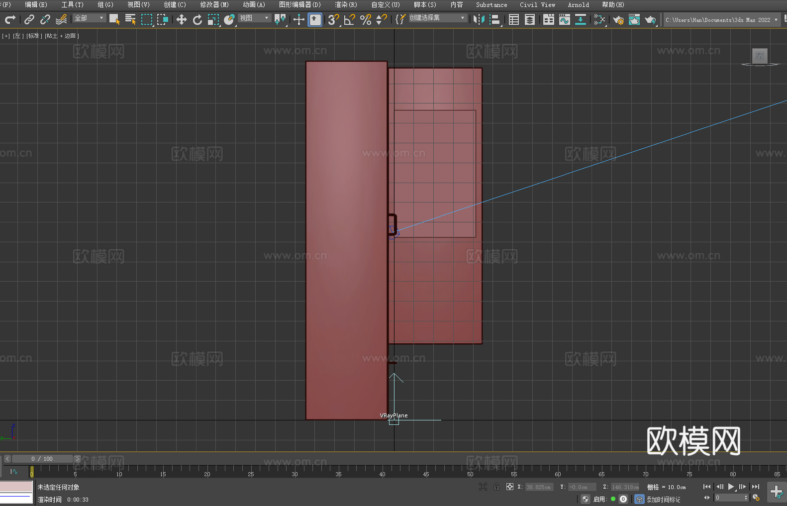787x506 pixels.
Task: Click the Select and Place tool
Action: [229, 19]
